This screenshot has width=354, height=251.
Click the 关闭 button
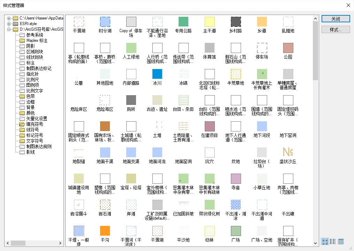click(x=336, y=19)
